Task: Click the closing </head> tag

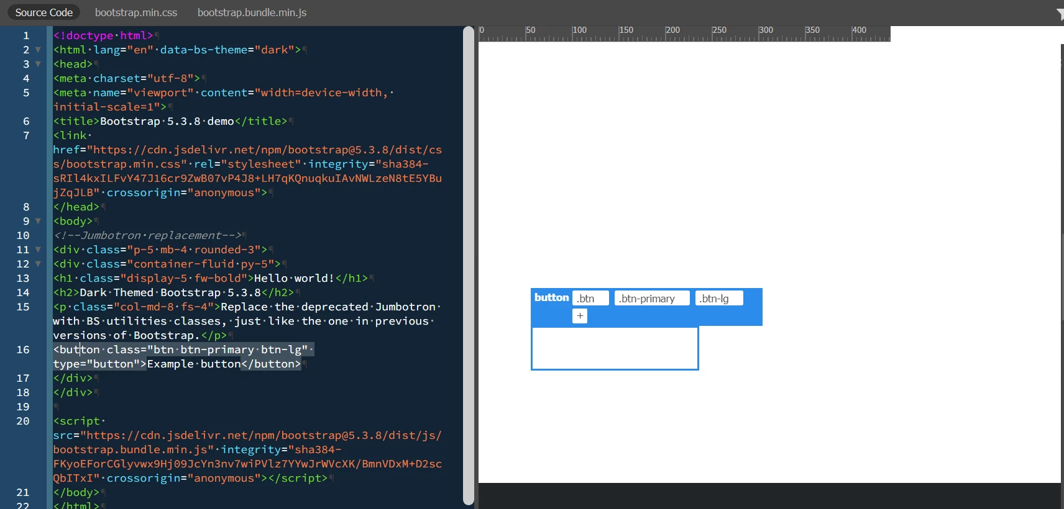Action: point(76,207)
